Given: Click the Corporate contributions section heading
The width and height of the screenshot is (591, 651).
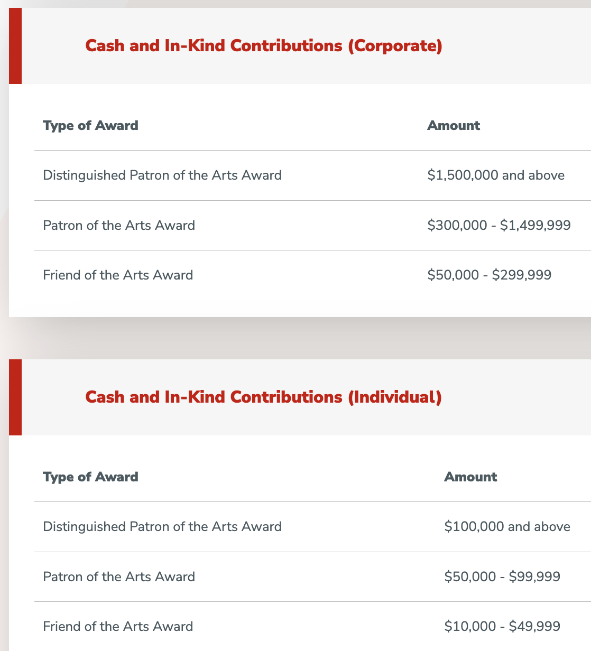Looking at the screenshot, I should pos(264,46).
